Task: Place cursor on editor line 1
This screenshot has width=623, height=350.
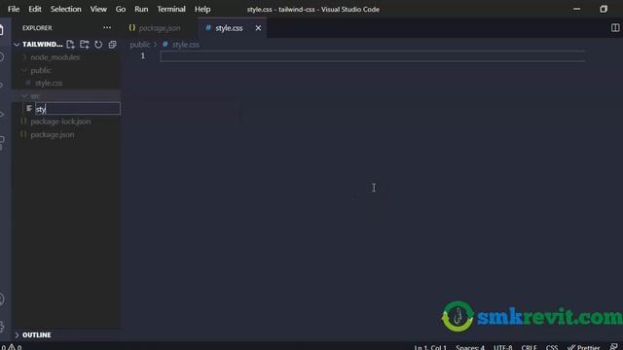Action: pyautogui.click(x=372, y=56)
